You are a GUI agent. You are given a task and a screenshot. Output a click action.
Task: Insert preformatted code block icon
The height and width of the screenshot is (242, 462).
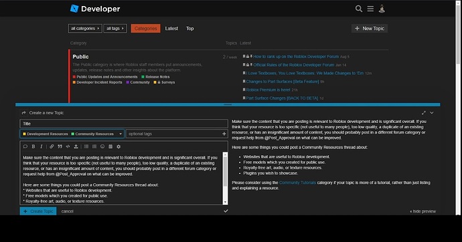(x=68, y=146)
